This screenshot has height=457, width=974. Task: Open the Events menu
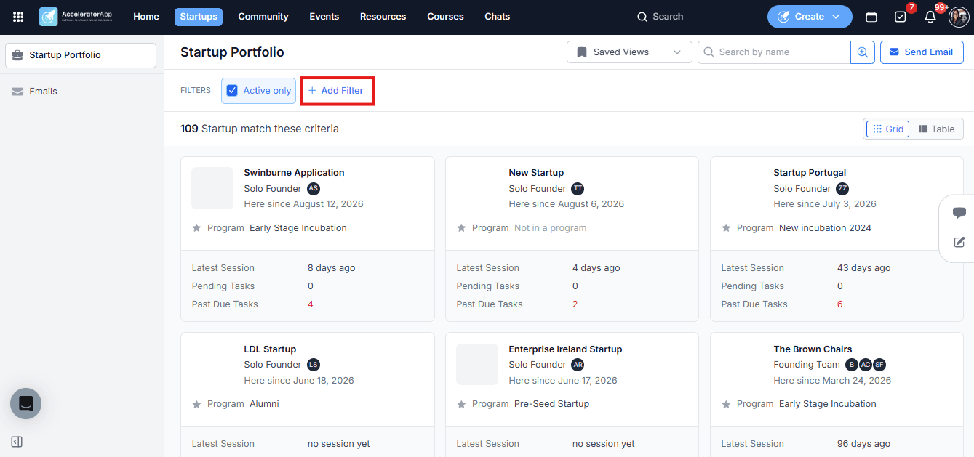(324, 17)
